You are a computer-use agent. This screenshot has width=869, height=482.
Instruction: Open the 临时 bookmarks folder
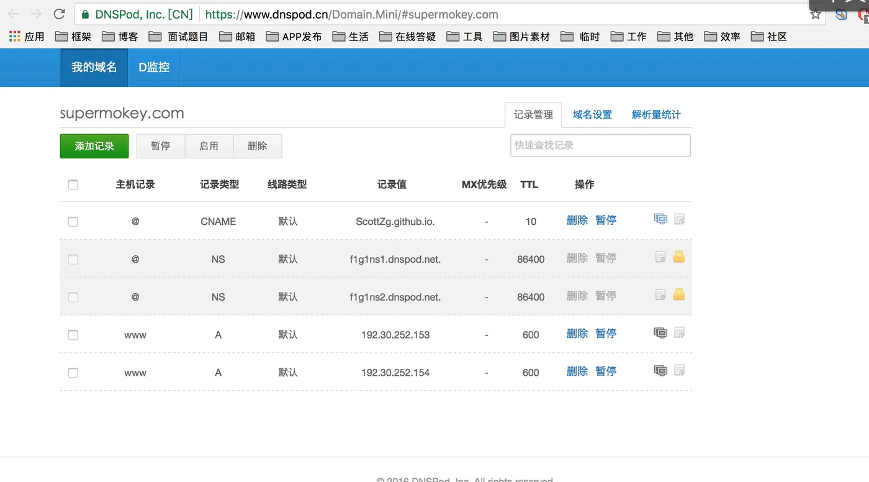tap(580, 37)
